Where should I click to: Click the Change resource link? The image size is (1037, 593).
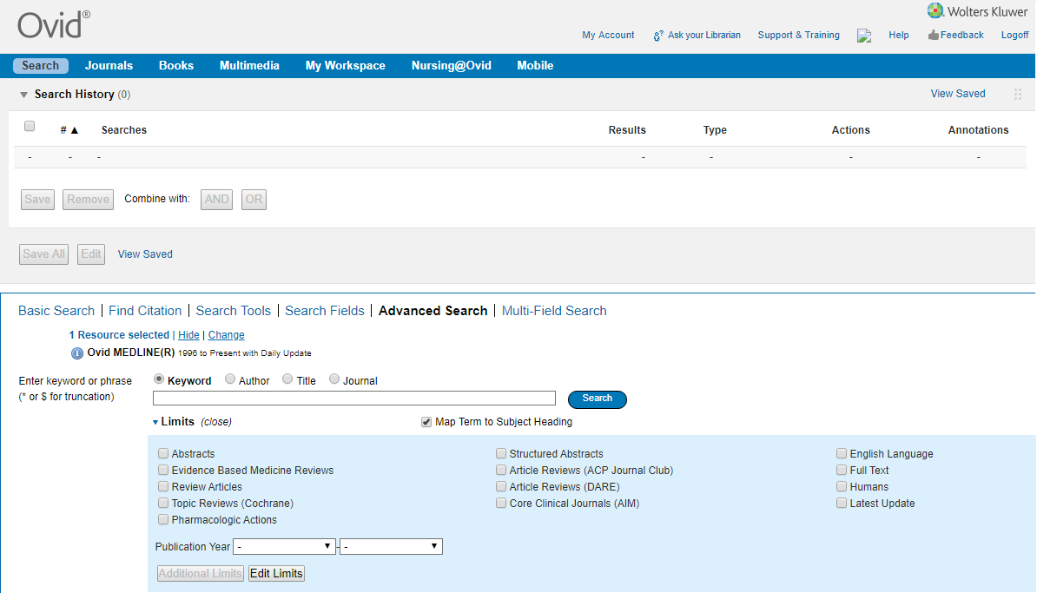[226, 334]
